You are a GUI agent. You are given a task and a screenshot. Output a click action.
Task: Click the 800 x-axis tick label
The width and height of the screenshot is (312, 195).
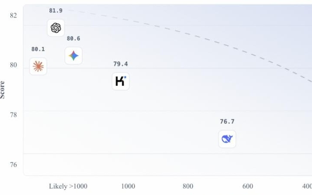[x=188, y=186]
